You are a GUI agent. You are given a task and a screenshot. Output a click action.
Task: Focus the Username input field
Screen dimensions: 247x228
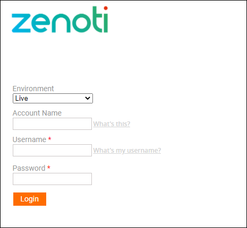(52, 151)
